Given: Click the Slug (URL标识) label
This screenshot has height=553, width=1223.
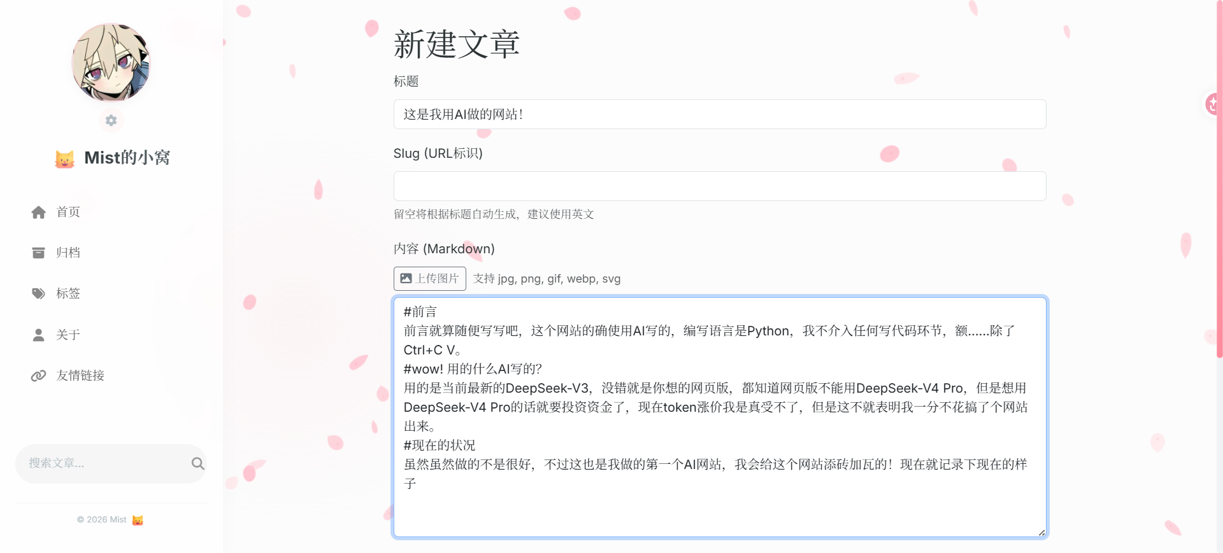Looking at the screenshot, I should click(438, 153).
